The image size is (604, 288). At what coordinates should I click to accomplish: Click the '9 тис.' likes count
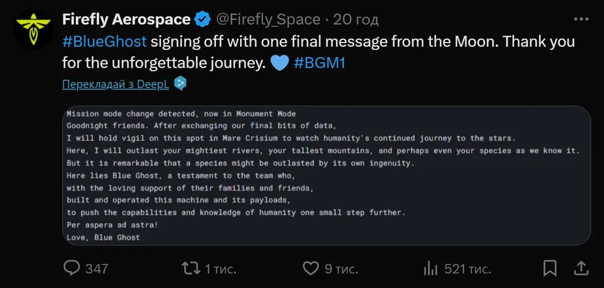(x=341, y=269)
